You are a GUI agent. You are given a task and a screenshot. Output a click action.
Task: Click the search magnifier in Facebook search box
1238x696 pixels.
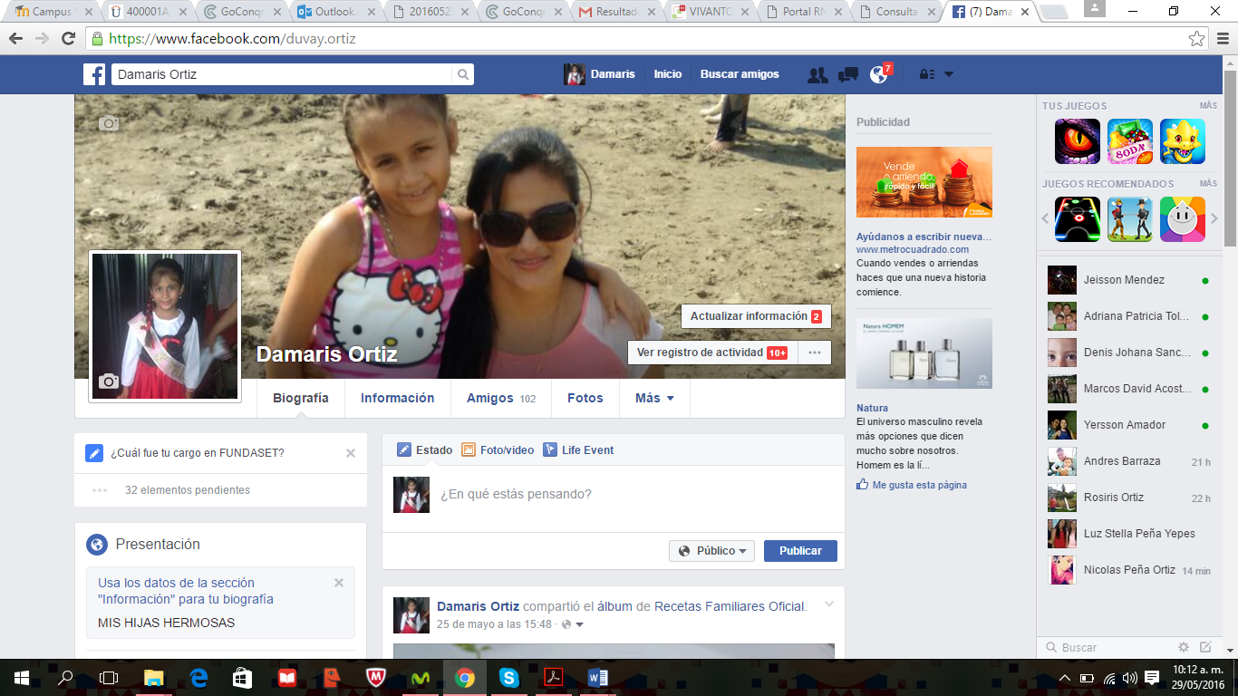(x=462, y=74)
